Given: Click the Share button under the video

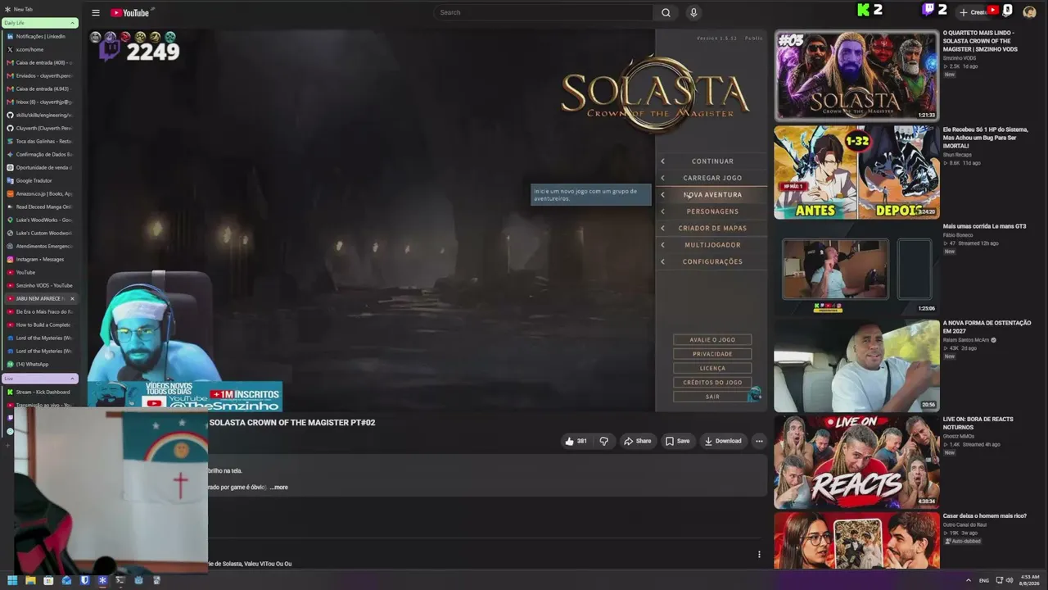Looking at the screenshot, I should [638, 441].
